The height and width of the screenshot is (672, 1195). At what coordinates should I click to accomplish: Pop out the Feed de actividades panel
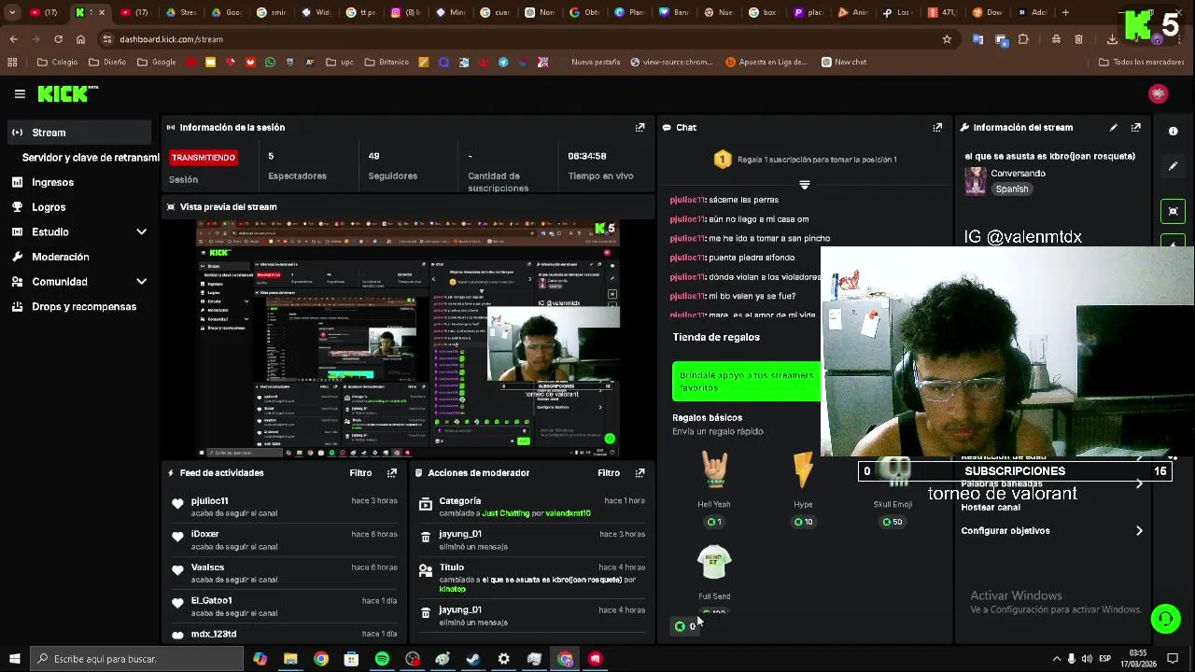click(391, 473)
